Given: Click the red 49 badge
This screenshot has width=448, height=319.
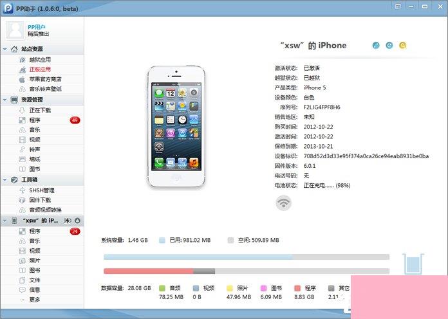Looking at the screenshot, I should tap(75, 120).
